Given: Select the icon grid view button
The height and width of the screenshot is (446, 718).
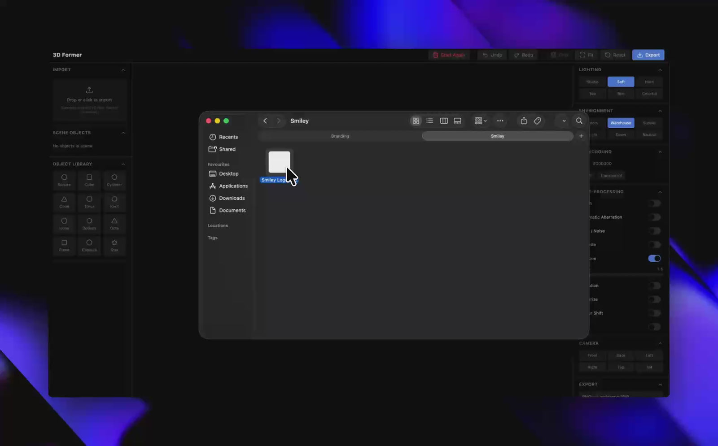Looking at the screenshot, I should click(416, 121).
